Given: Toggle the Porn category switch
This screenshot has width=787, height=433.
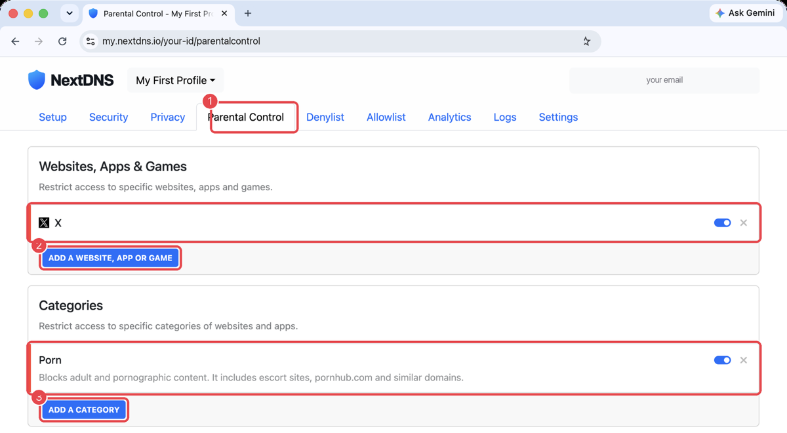Looking at the screenshot, I should pos(722,360).
